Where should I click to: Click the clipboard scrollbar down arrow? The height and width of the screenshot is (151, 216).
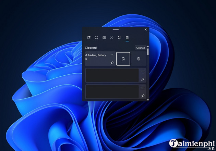[x=148, y=100]
